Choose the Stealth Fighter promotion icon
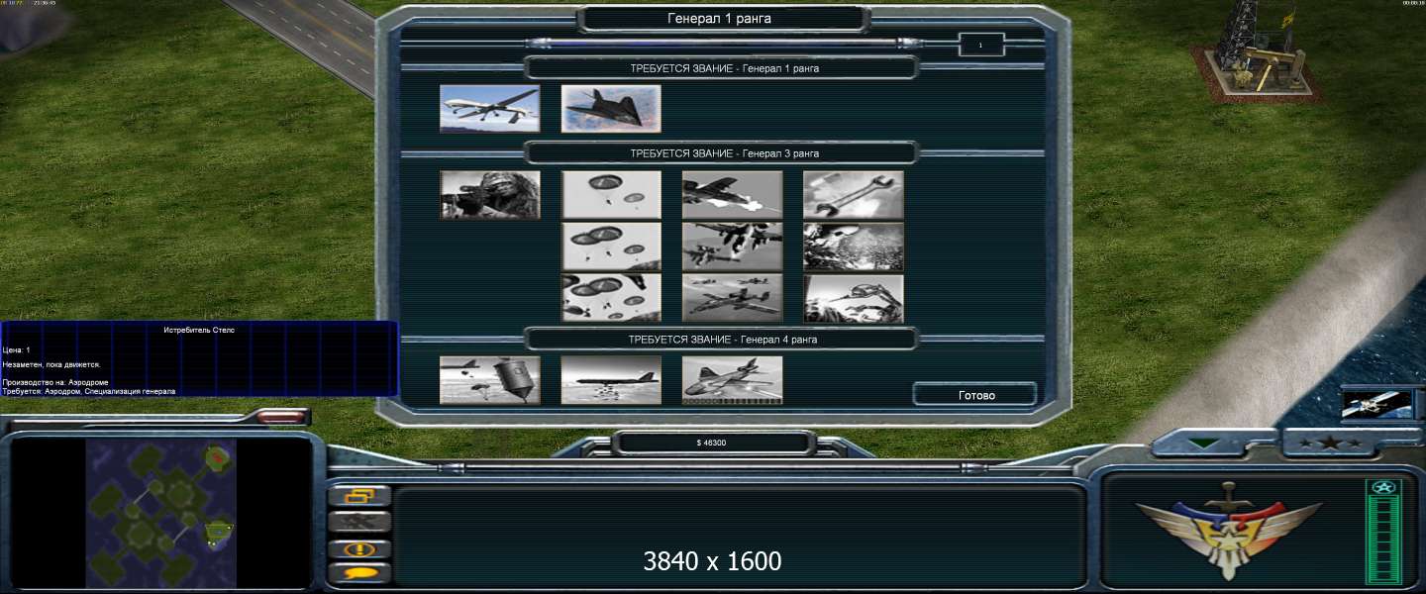 (x=611, y=109)
